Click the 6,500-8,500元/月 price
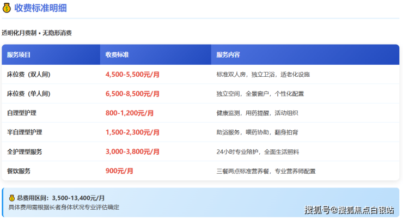 (132, 94)
